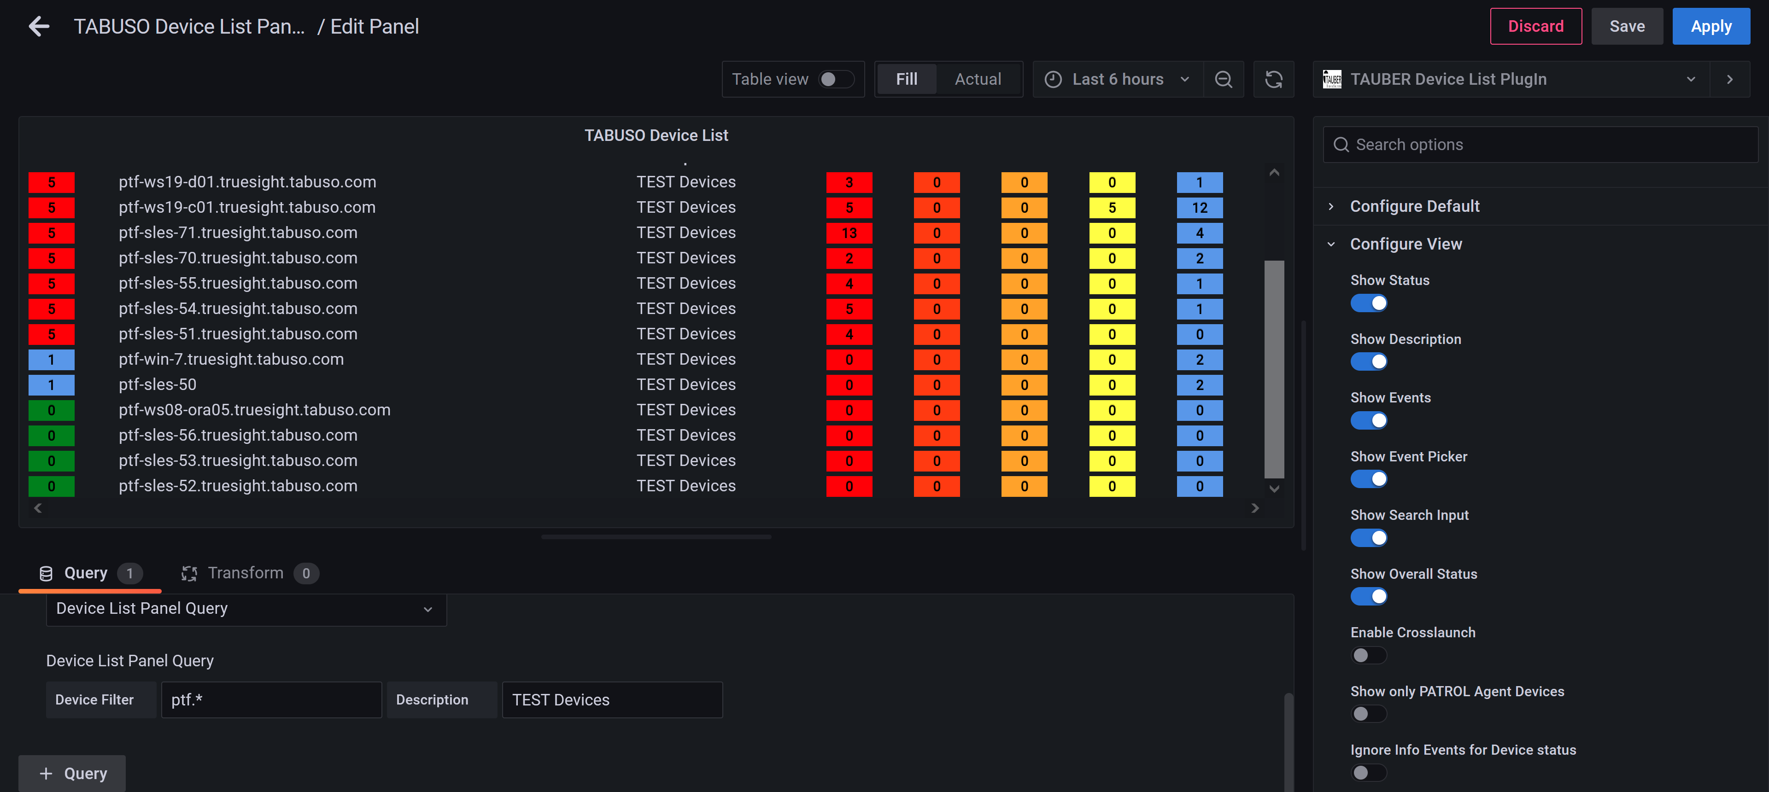1769x792 pixels.
Task: Disable Show Search Input toggle
Action: click(1369, 538)
